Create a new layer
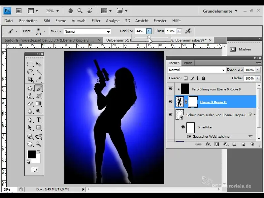The width and height of the screenshot is (264, 198). 243,144
